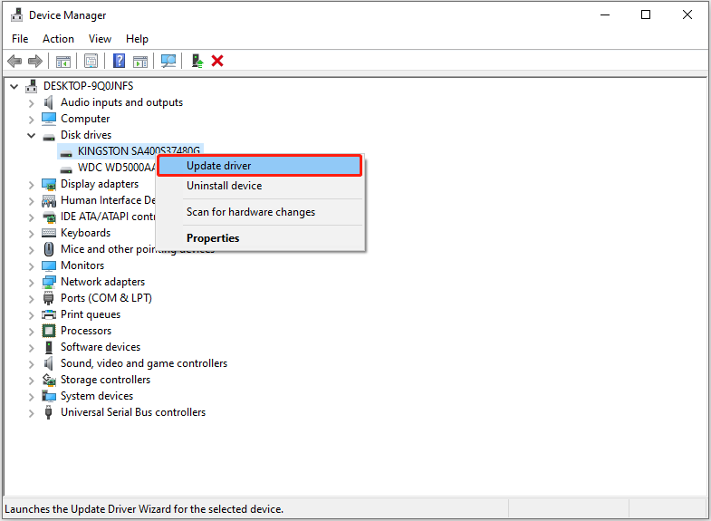Click the Monitors category screen icon
This screenshot has height=521, width=711.
49,265
